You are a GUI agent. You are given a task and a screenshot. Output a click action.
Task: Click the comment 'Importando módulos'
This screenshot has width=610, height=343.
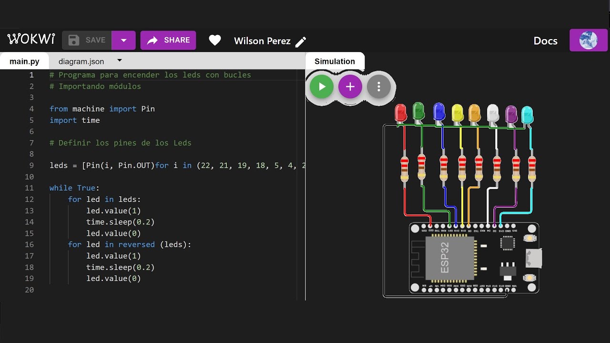[x=95, y=86]
